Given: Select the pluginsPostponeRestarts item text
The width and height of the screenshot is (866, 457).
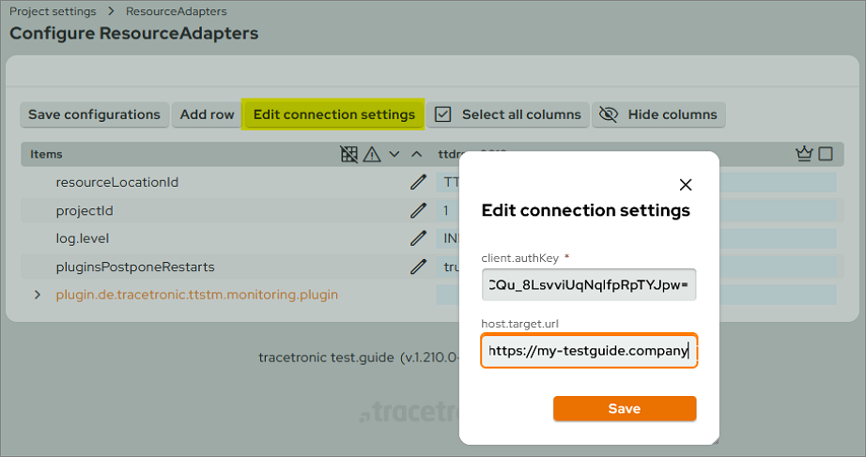Looking at the screenshot, I should coord(135,267).
